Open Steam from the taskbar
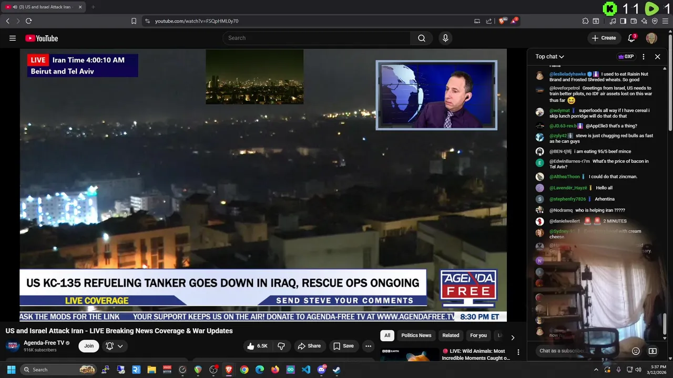Screen dimensions: 673x378 [336, 370]
